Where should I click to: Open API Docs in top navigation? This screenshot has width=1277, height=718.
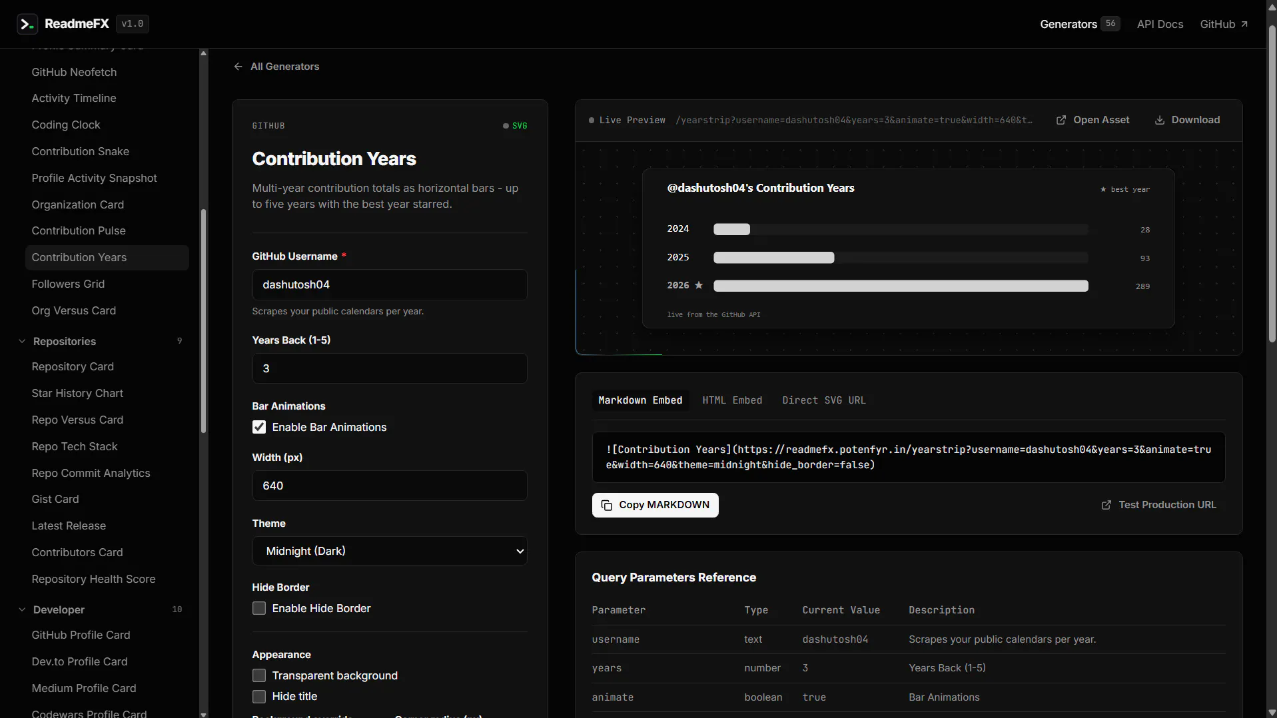1160,24
